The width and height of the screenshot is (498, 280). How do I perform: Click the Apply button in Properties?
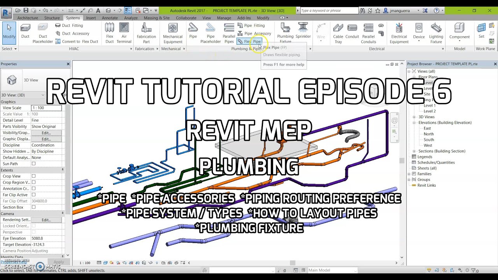tap(59, 262)
